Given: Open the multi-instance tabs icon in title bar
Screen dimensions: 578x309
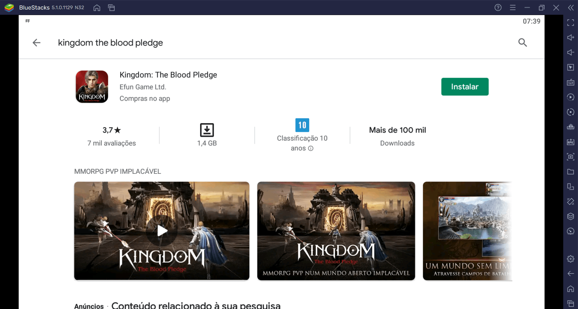Looking at the screenshot, I should tap(112, 8).
